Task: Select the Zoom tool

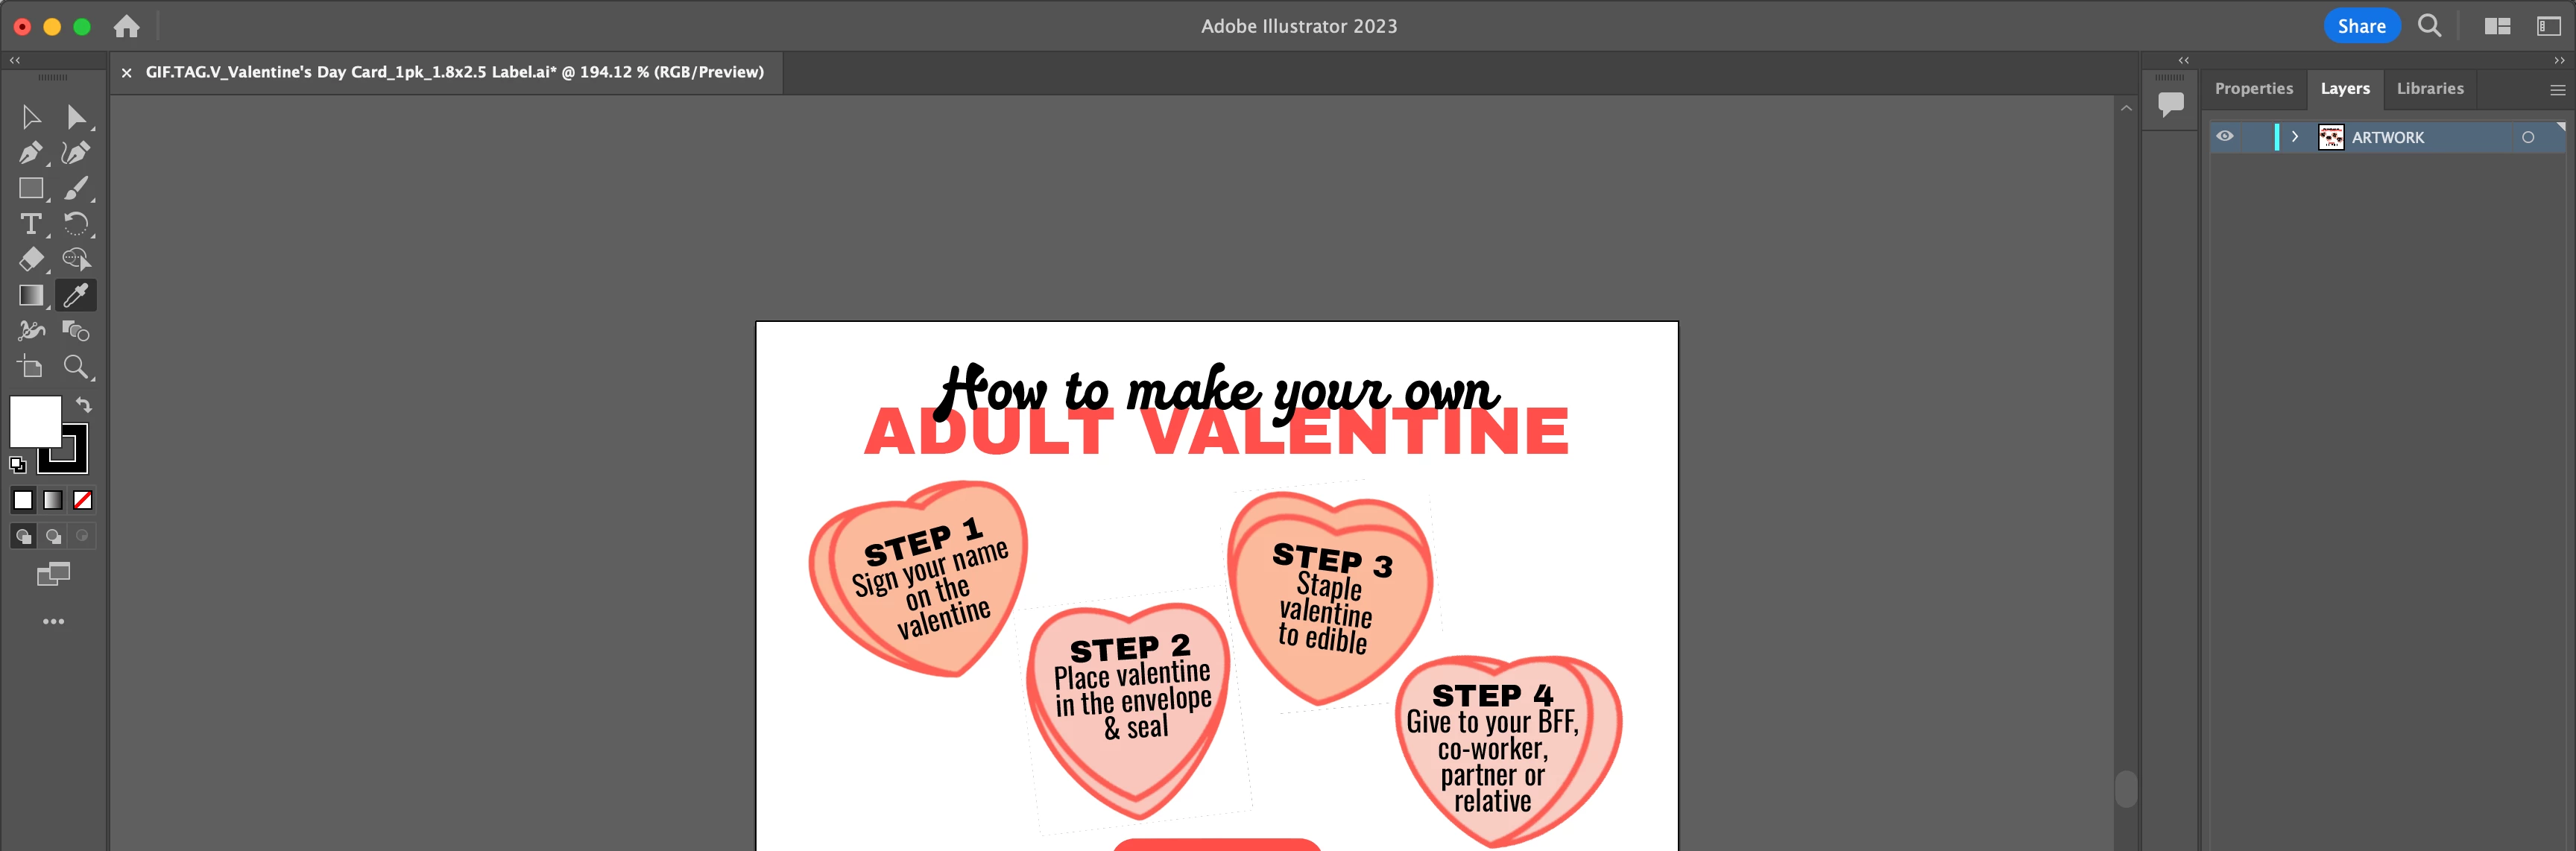Action: (x=76, y=366)
